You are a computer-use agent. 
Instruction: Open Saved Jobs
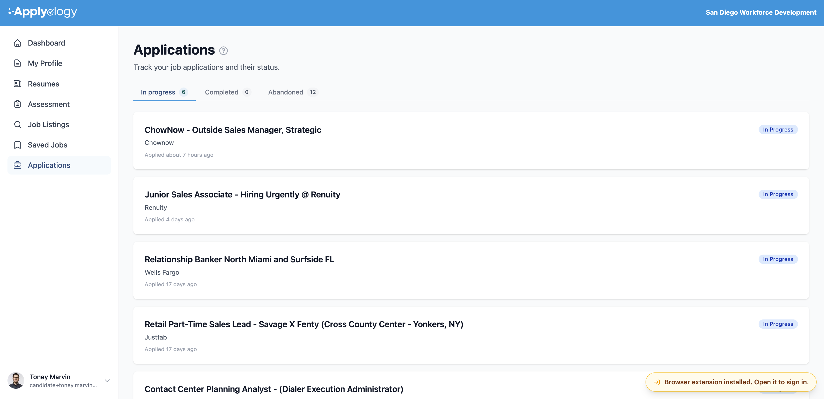[x=59, y=145]
